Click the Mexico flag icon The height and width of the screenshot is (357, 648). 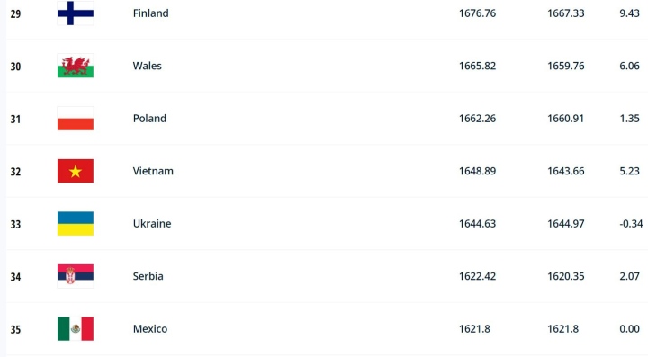click(76, 328)
